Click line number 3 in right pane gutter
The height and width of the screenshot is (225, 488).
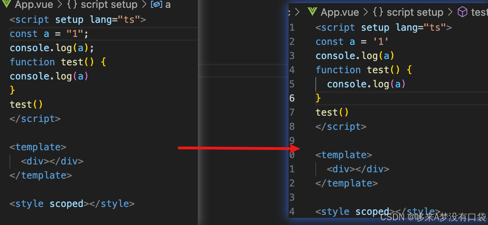tap(292, 56)
